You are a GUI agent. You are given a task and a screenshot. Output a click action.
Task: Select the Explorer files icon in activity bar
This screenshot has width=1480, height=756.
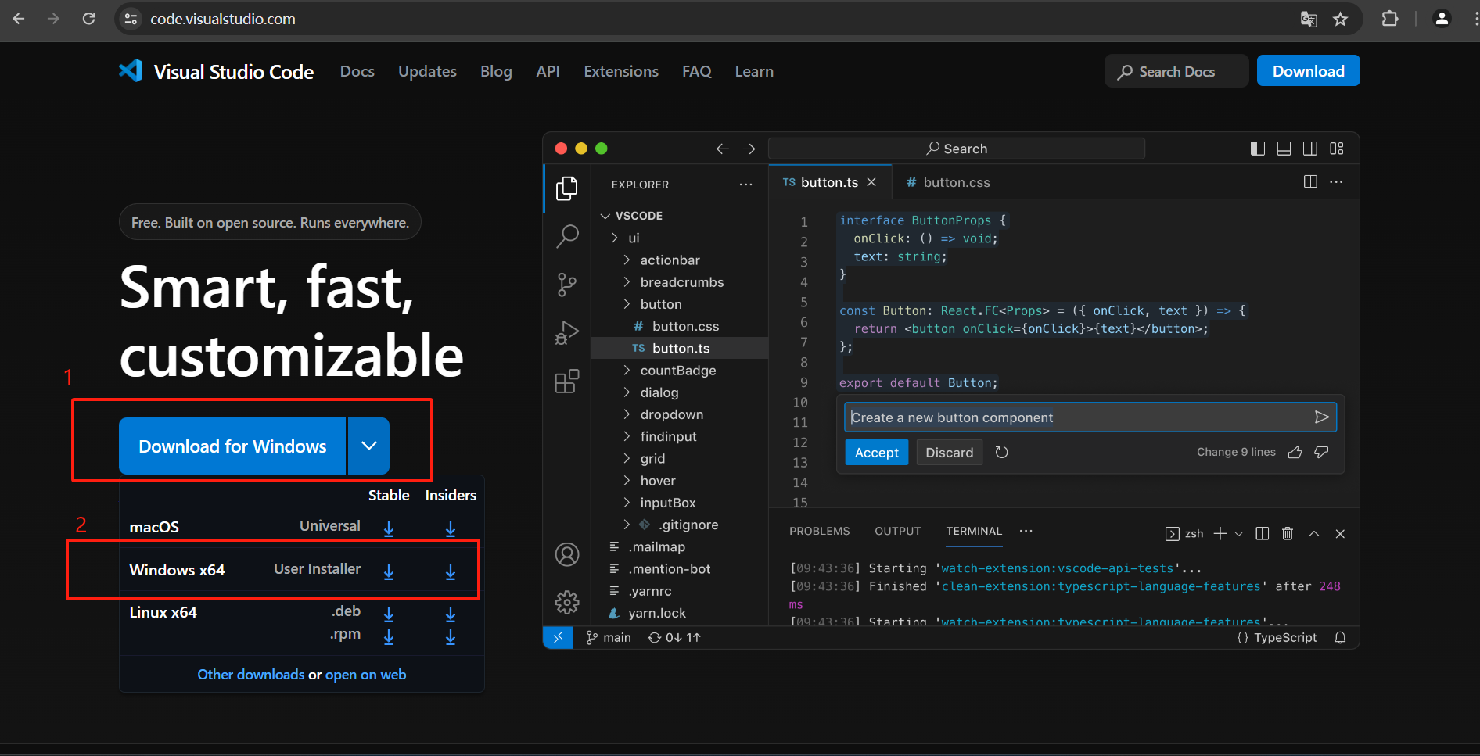pos(567,188)
